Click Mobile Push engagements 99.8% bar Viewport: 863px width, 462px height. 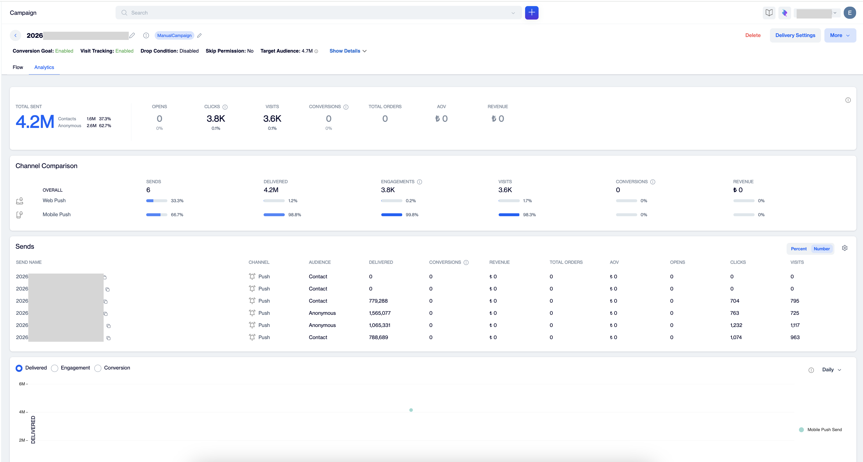(x=391, y=215)
